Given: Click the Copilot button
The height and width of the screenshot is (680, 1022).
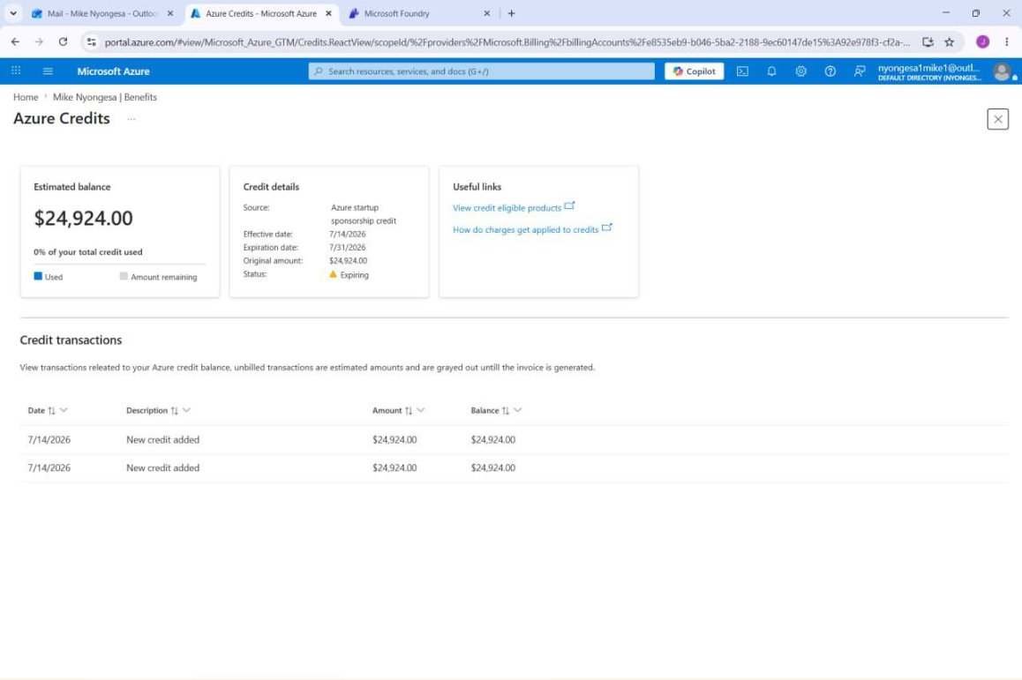Looking at the screenshot, I should click(x=695, y=71).
